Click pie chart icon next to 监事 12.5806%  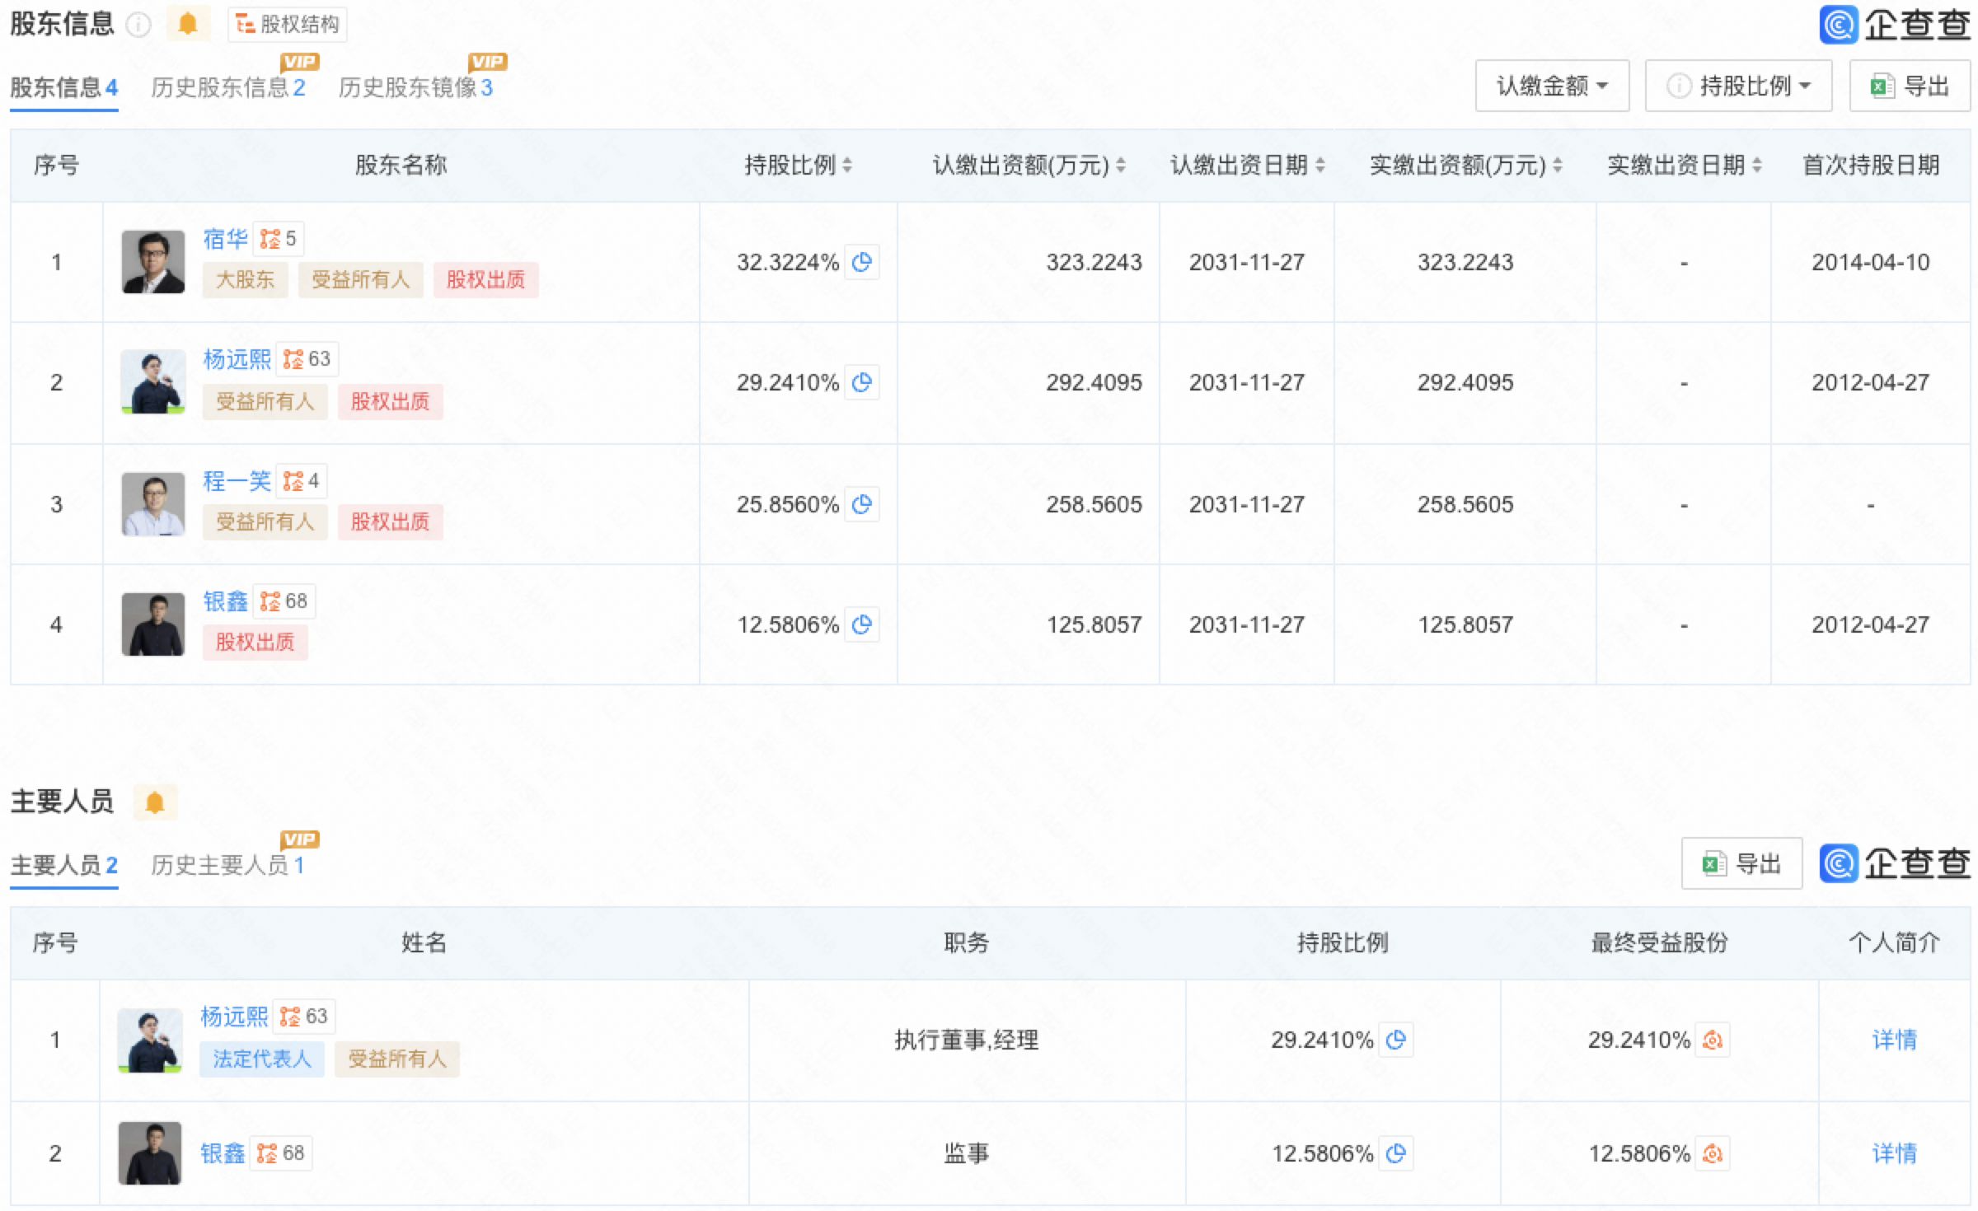[1396, 1153]
